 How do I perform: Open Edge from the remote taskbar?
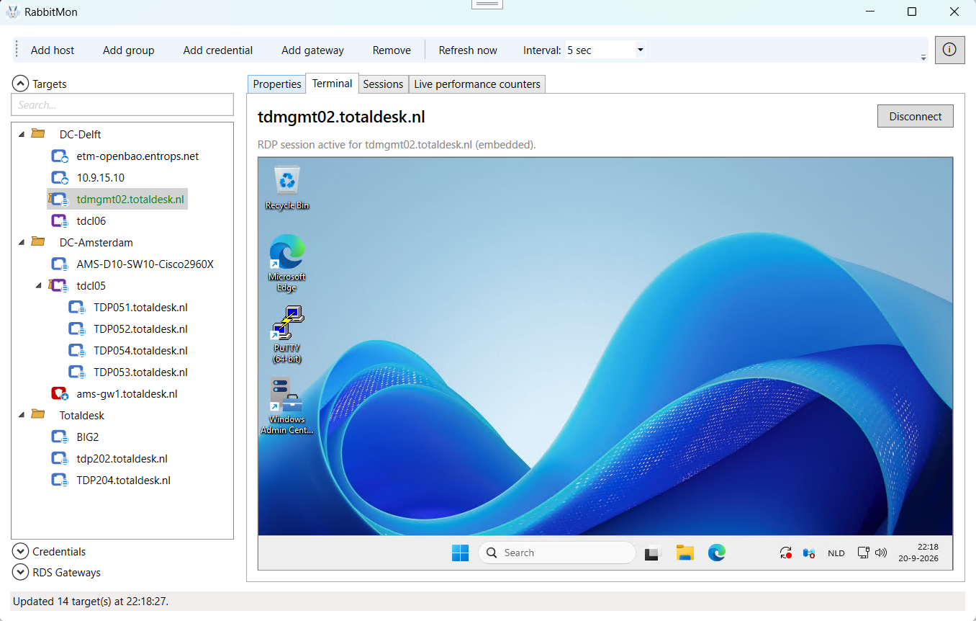point(716,553)
